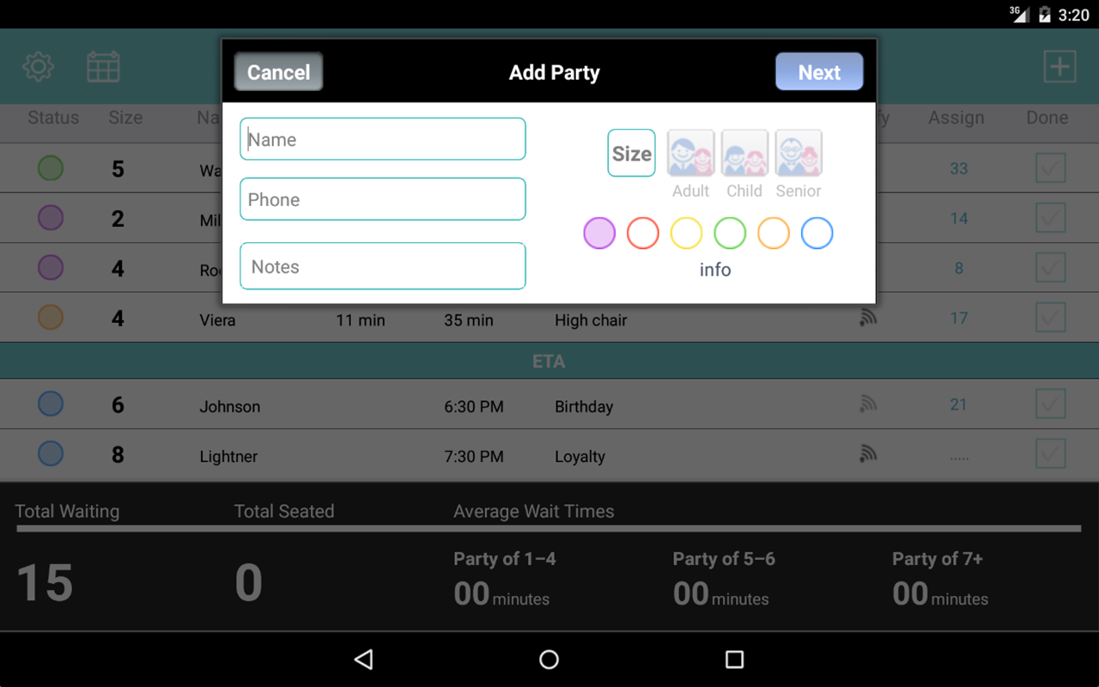This screenshot has width=1099, height=687.
Task: Click the Name input field
Action: click(x=382, y=138)
